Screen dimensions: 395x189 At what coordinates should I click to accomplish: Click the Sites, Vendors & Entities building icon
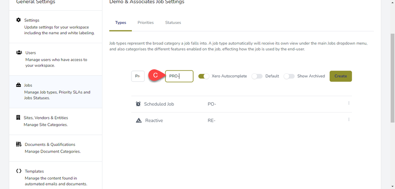tap(18, 118)
